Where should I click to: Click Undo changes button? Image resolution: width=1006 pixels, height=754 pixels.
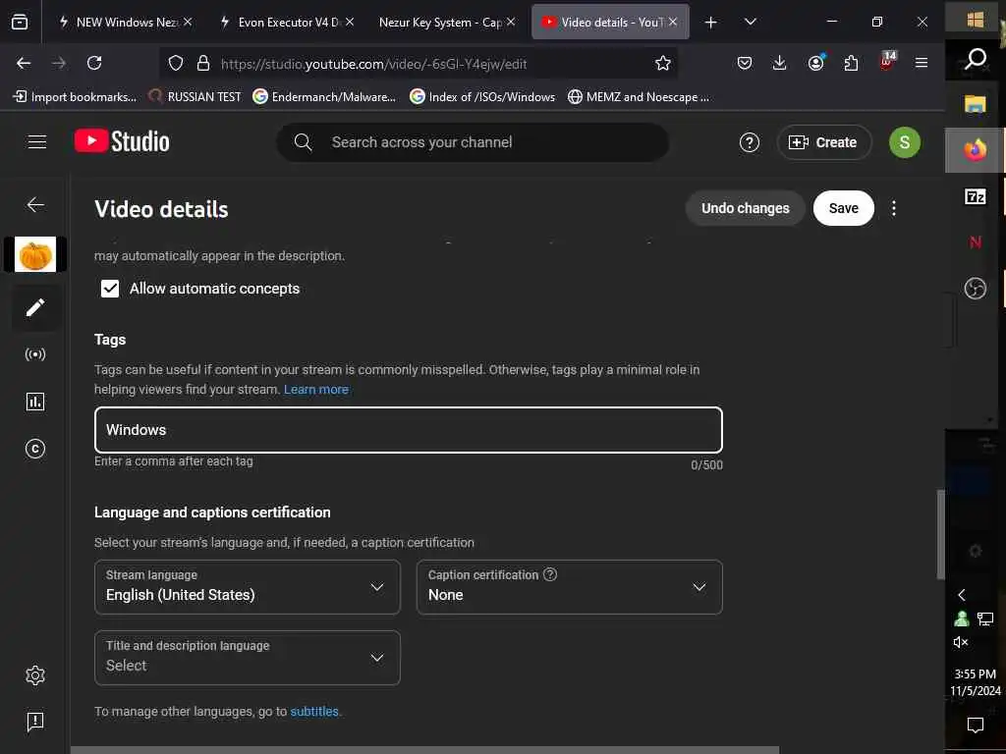pyautogui.click(x=745, y=208)
